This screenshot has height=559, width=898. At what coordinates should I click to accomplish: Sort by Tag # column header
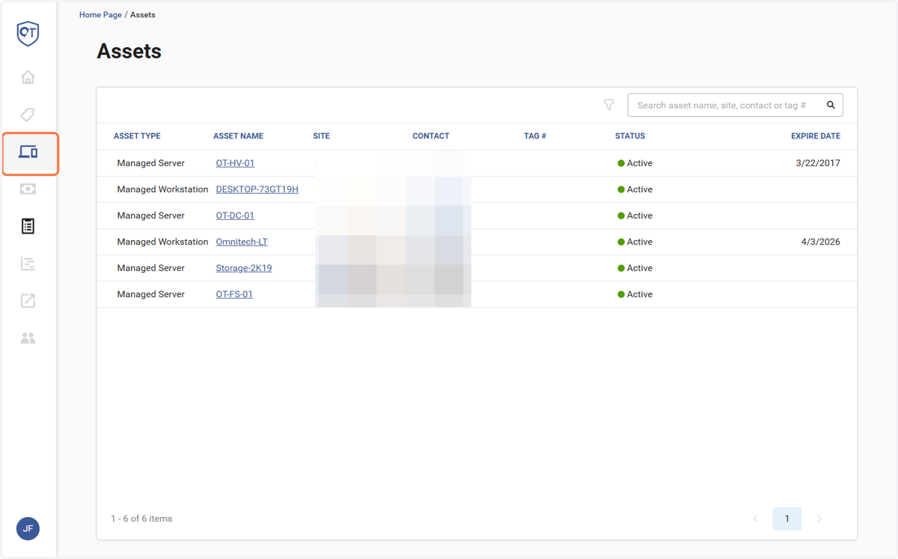(x=535, y=136)
